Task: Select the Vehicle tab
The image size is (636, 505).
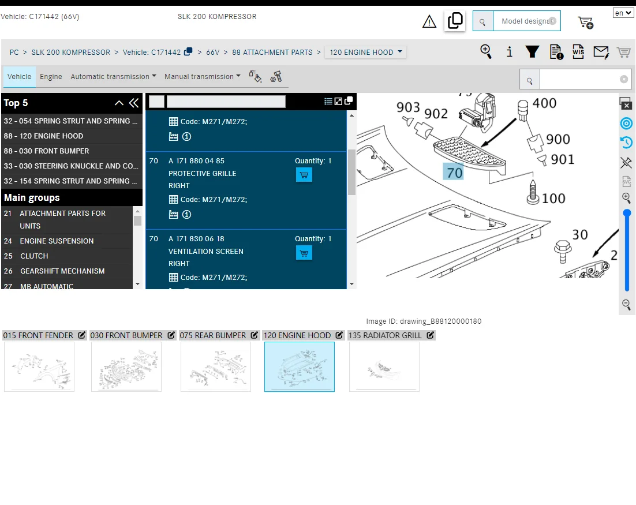Action: [x=19, y=76]
